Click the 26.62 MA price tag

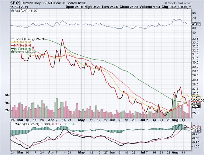pos(195,97)
